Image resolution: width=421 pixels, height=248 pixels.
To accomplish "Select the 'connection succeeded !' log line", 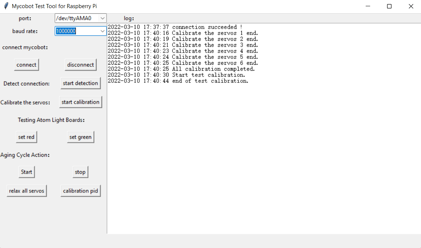I will click(175, 27).
